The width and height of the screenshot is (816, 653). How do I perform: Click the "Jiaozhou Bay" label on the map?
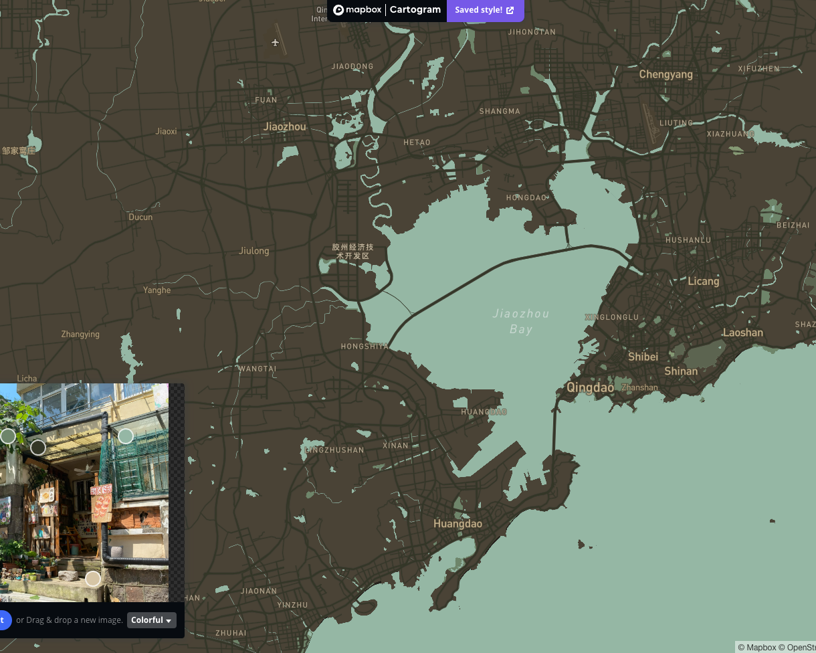(x=521, y=321)
